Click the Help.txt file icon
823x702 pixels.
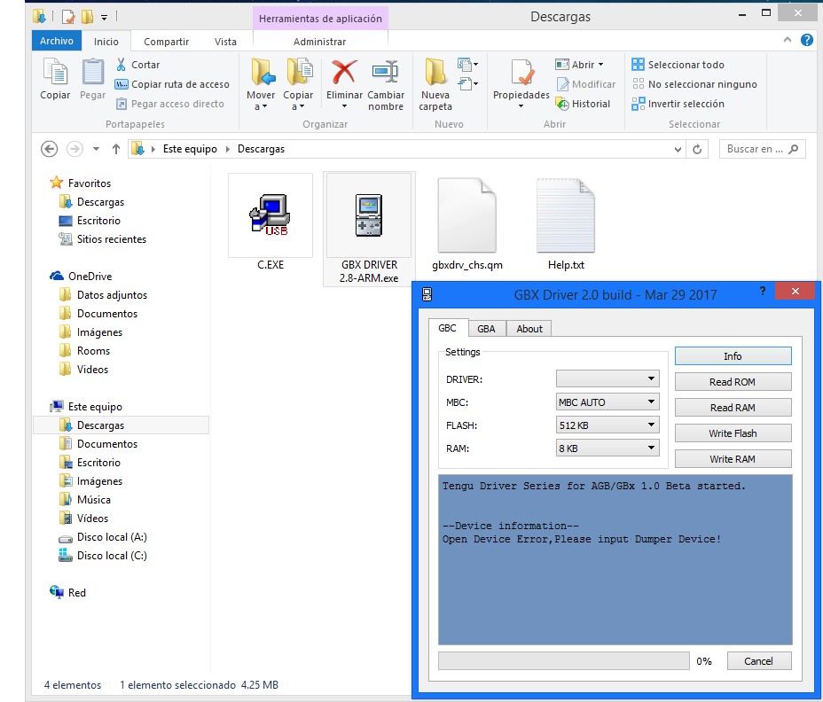(566, 215)
